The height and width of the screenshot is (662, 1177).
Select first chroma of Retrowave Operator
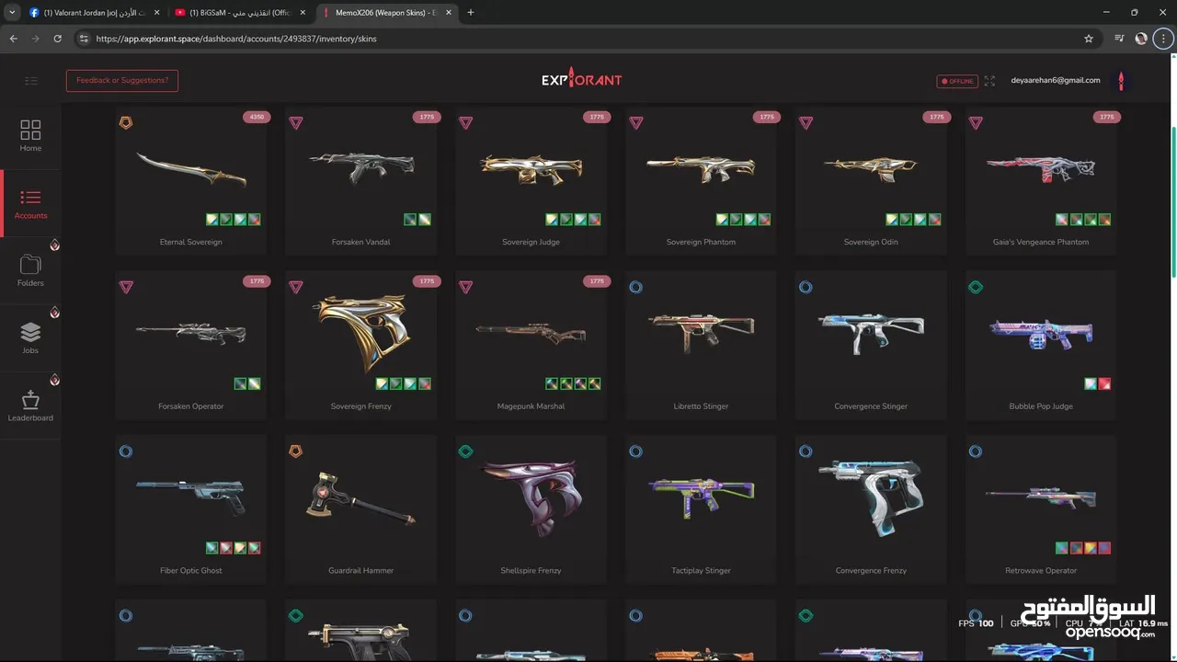(1062, 548)
